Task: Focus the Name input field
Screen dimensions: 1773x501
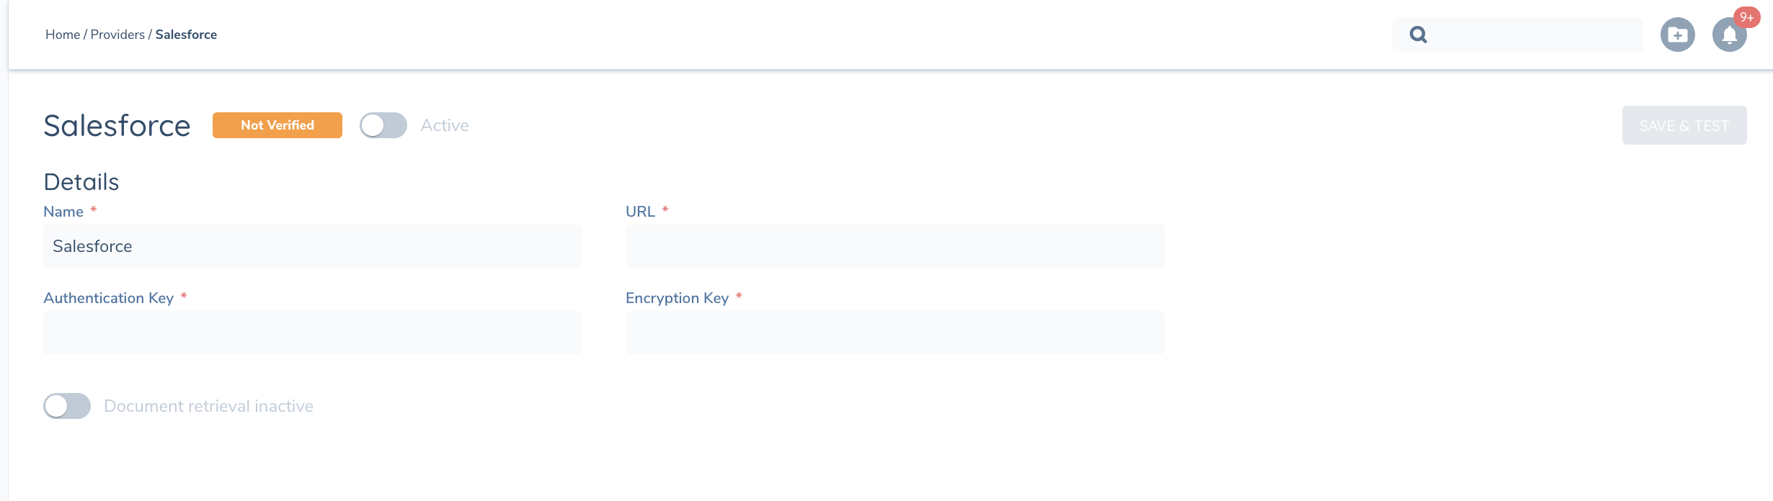Action: point(313,246)
